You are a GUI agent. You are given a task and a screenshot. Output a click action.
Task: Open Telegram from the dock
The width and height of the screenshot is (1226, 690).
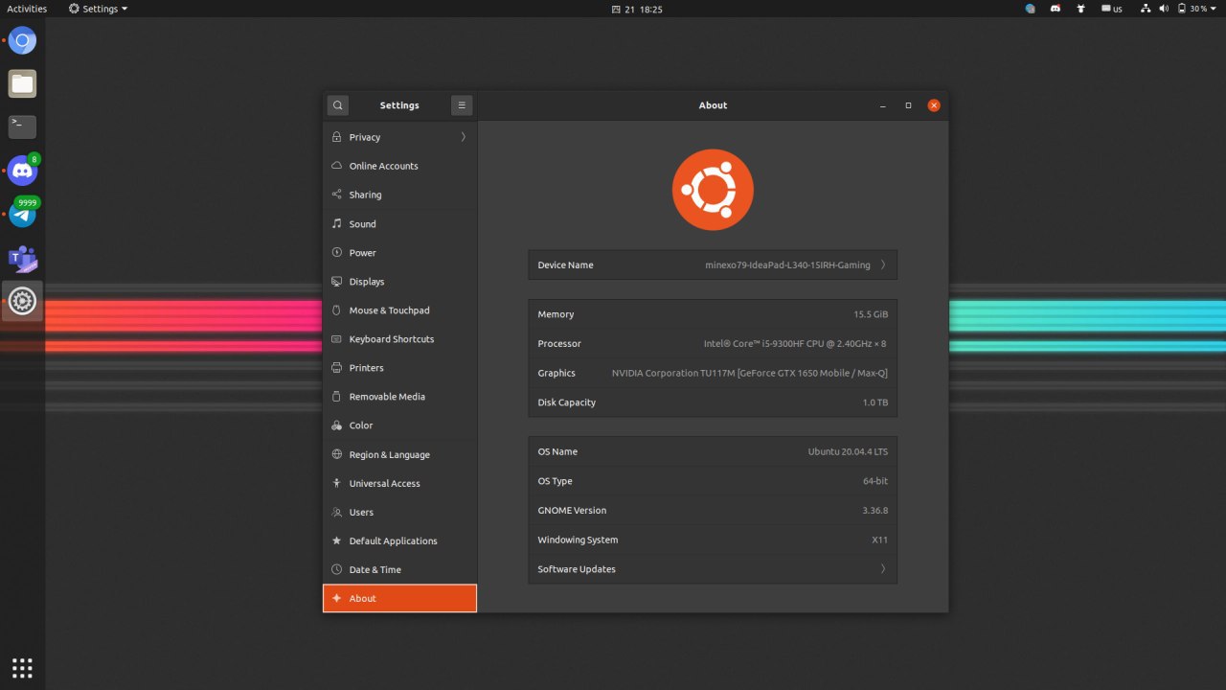click(22, 215)
